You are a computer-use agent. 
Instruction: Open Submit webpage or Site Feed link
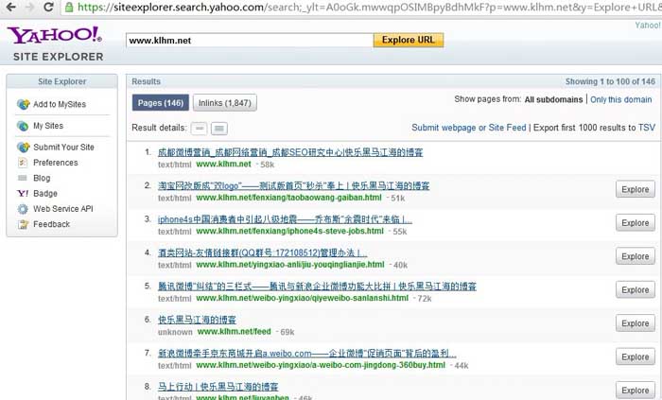pos(469,128)
